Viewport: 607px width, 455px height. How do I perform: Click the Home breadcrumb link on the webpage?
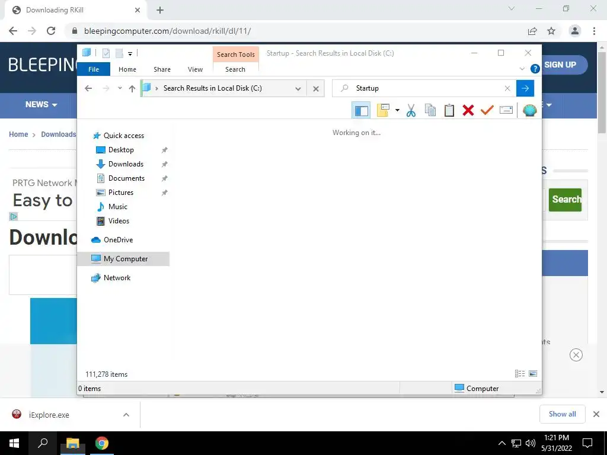(x=18, y=134)
